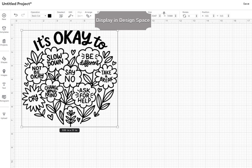Adjust the Rotate stepper arrows
The width and height of the screenshot is (252, 168).
[196, 16]
